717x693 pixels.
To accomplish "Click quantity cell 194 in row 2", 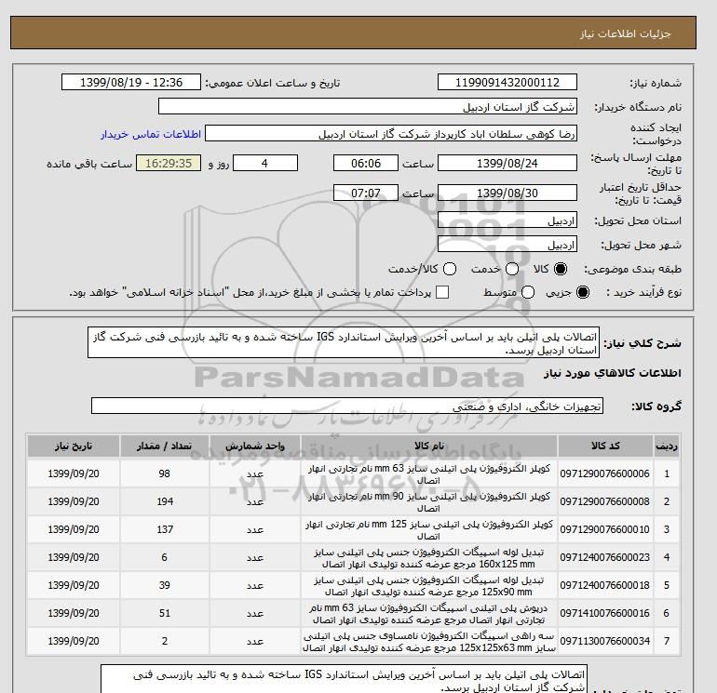I will coord(165,501).
